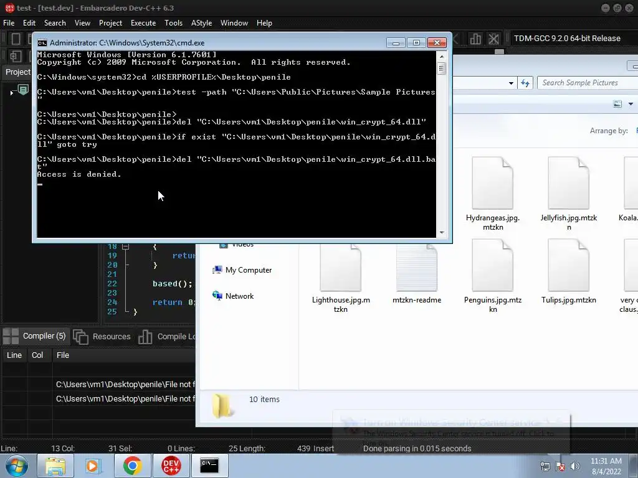Click the New file toolbar icon in Dev-C++

click(16, 39)
